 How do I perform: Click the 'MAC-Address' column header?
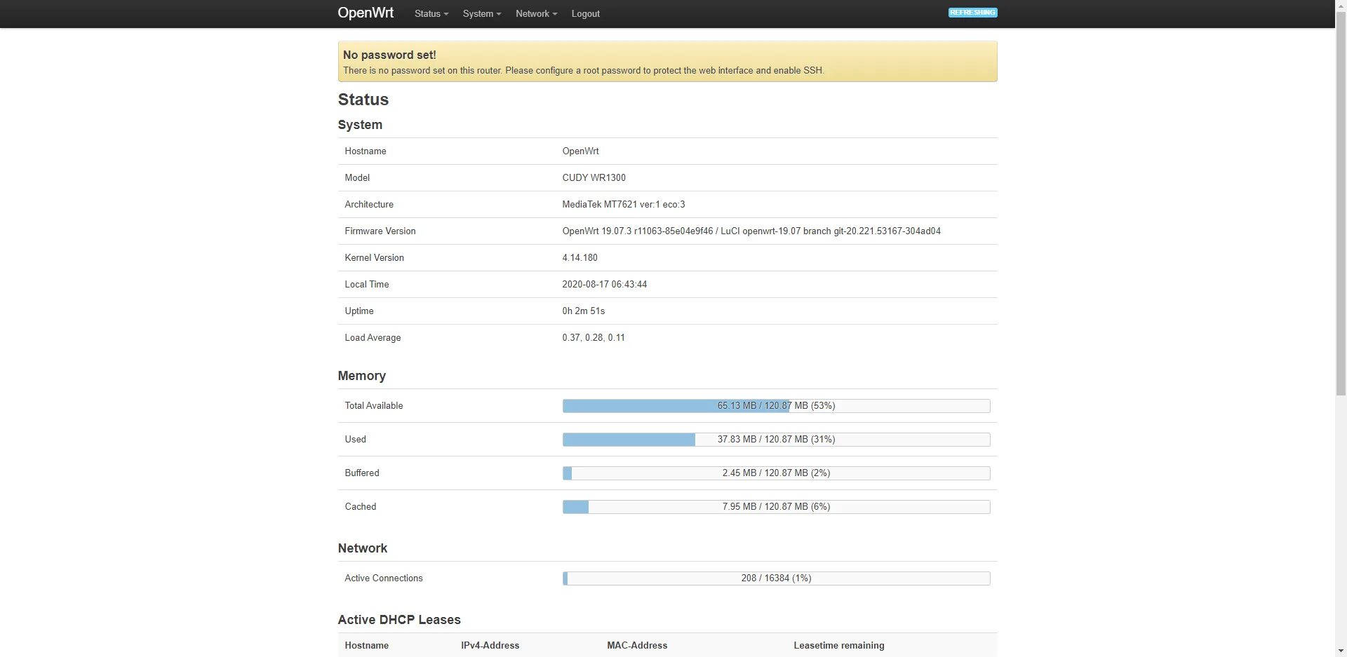tap(637, 646)
